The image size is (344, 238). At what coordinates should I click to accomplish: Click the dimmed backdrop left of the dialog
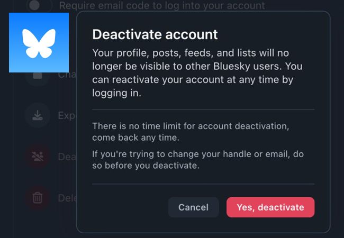tap(44, 136)
